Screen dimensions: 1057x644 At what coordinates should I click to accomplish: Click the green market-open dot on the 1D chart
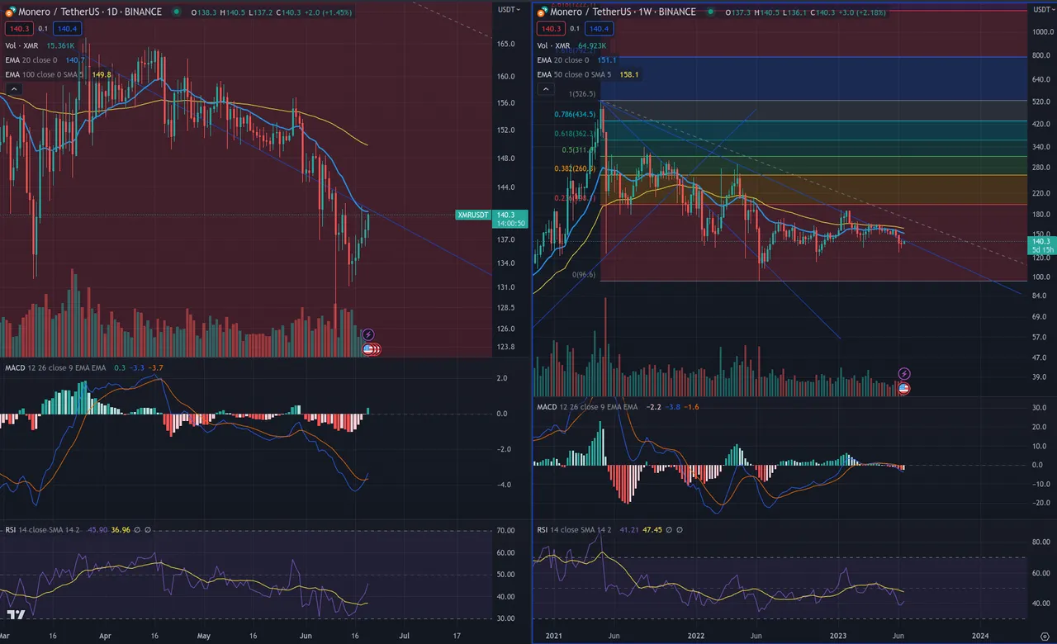[x=178, y=12]
